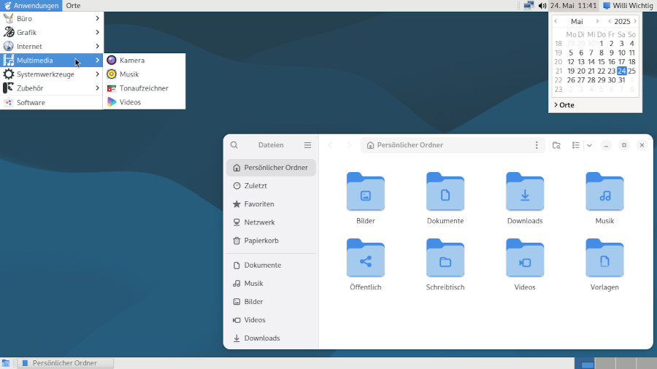
Task: Select day 31 in calendar
Action: [x=621, y=80]
